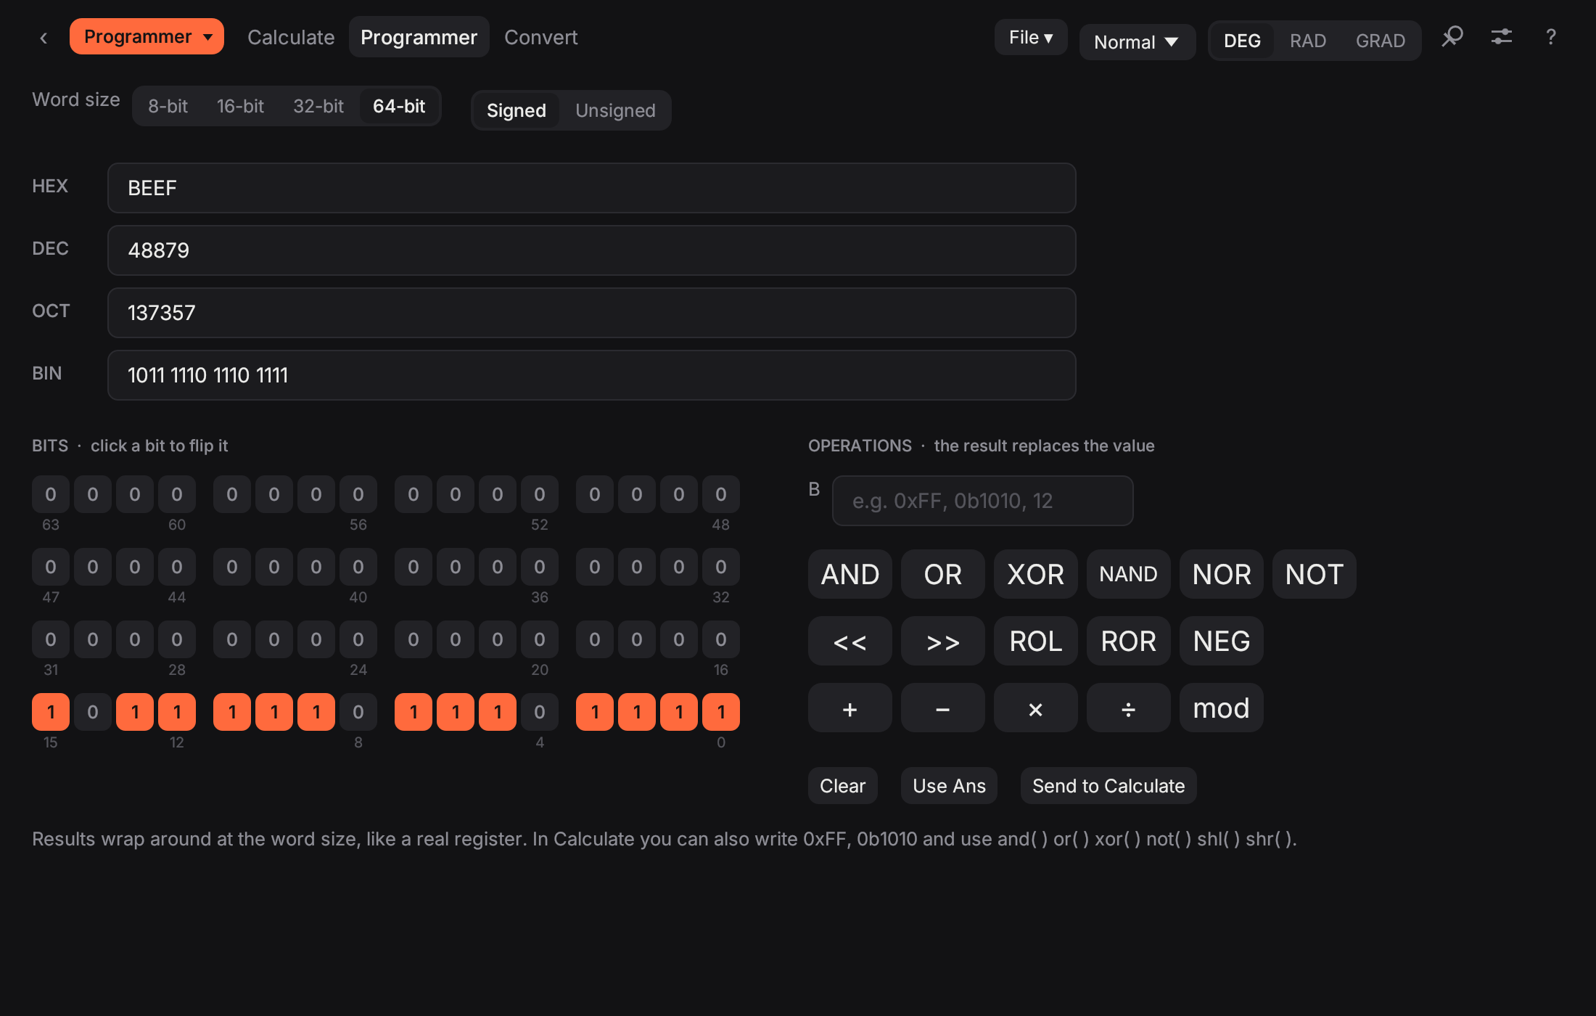
Task: Apply the AND operation
Action: 850,575
